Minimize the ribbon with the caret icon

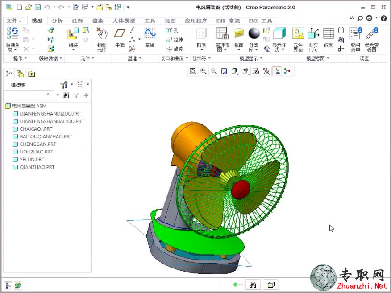pos(352,18)
